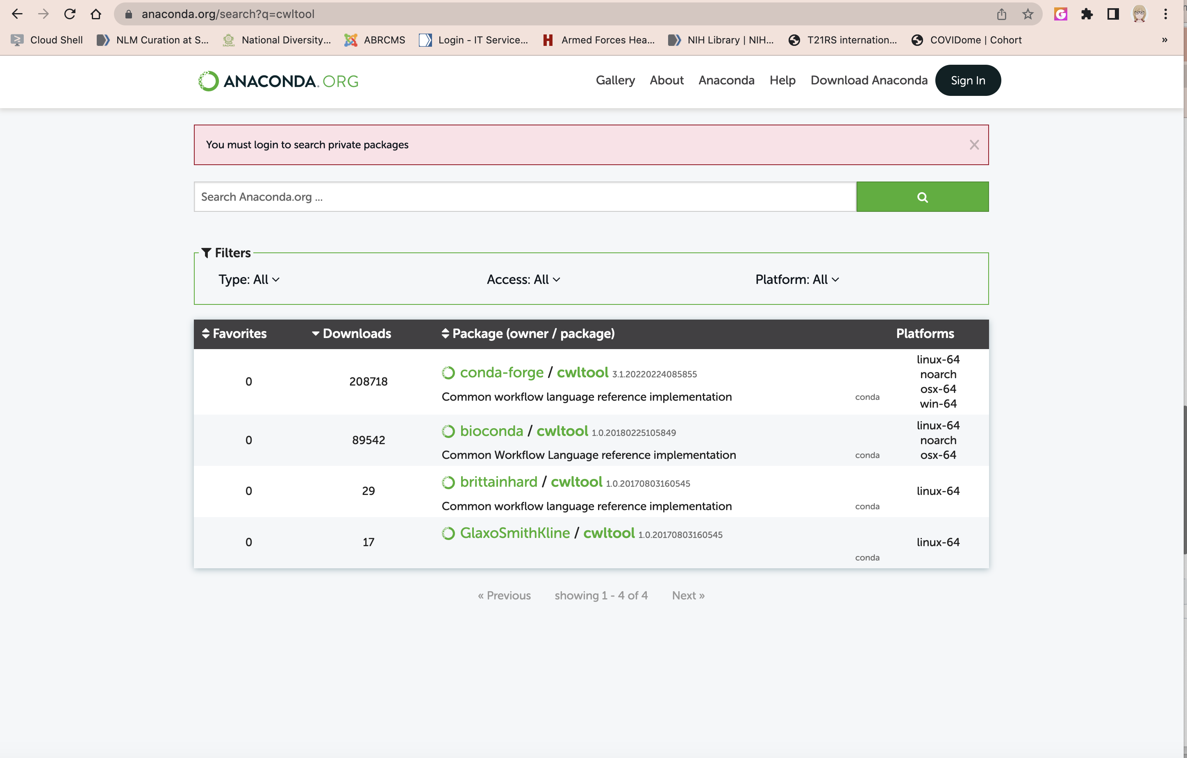The image size is (1187, 758).
Task: Reload the page with the refresh icon
Action: point(70,14)
